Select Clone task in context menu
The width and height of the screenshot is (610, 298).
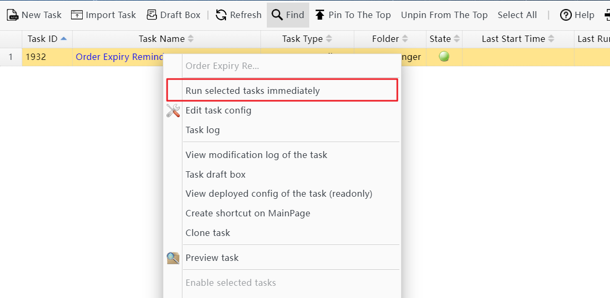pyautogui.click(x=208, y=233)
